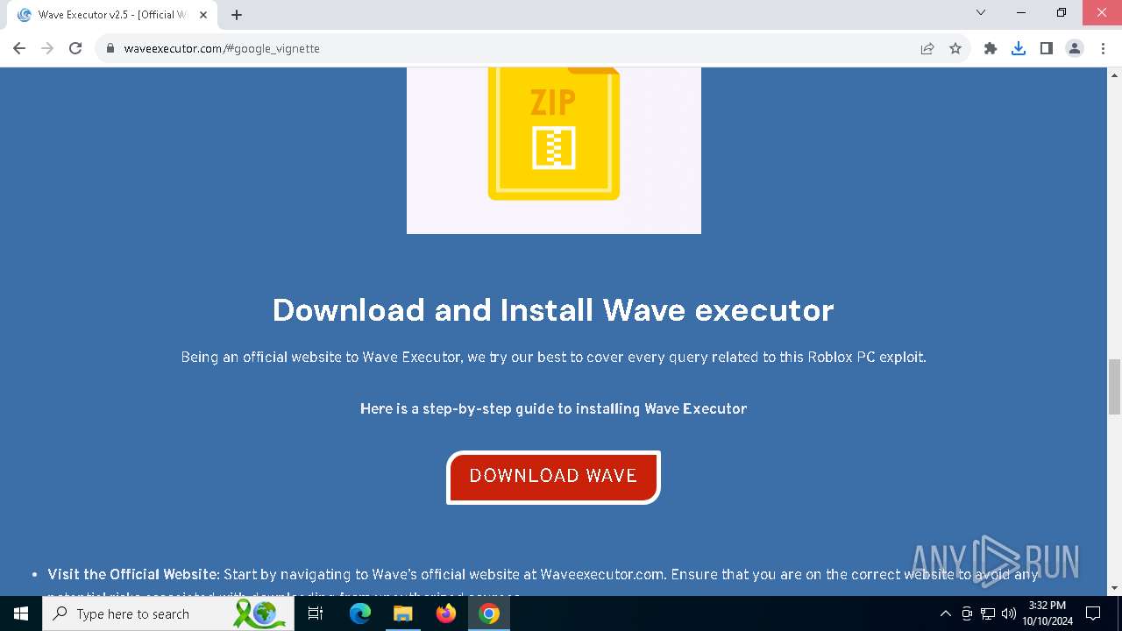Click the DOWNLOAD WAVE button
The height and width of the screenshot is (631, 1122).
[553, 478]
